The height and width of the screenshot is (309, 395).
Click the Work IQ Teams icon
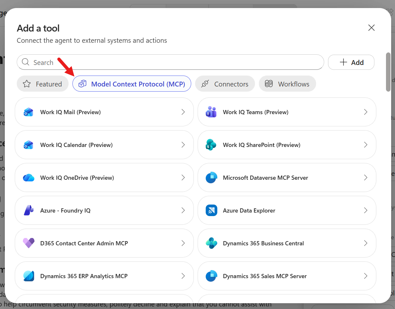211,112
